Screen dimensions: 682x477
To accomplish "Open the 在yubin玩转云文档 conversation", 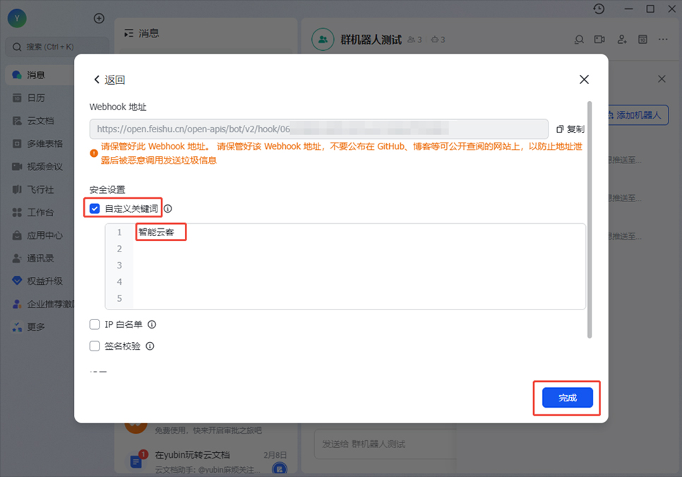I will pos(207,461).
